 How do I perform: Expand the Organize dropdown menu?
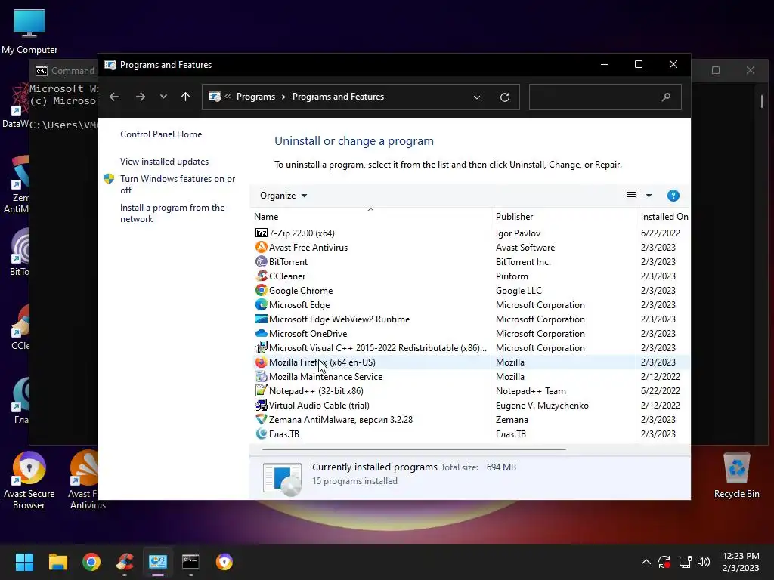(283, 196)
